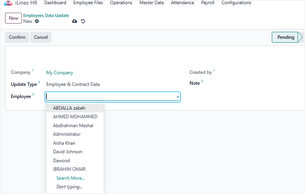Choose Administrator from employee list
The image size is (305, 194).
[75, 134]
